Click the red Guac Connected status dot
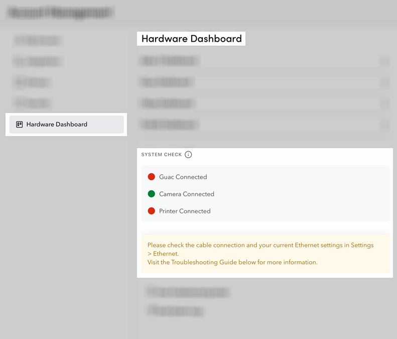Screen dimensions: 397x339 [x=152, y=177]
